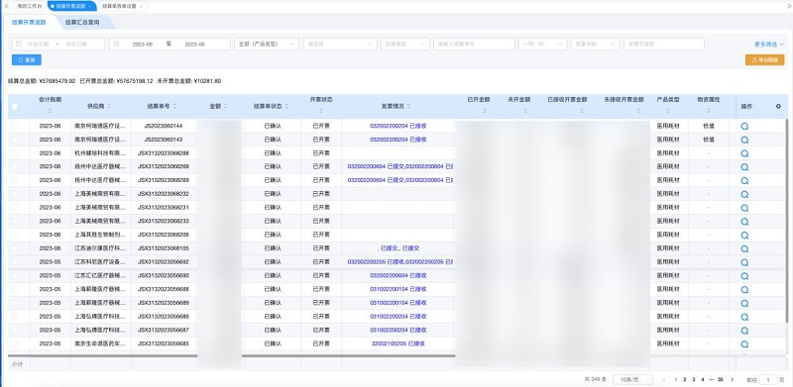The image size is (793, 387).
Task: Open invoice link 032002200204 in JS2023060144 row
Action: [x=398, y=126]
